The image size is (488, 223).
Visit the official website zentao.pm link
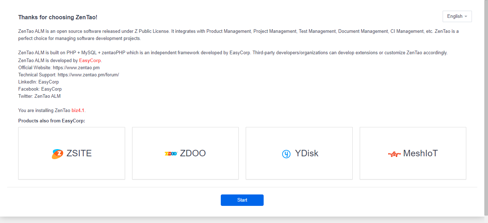76,68
